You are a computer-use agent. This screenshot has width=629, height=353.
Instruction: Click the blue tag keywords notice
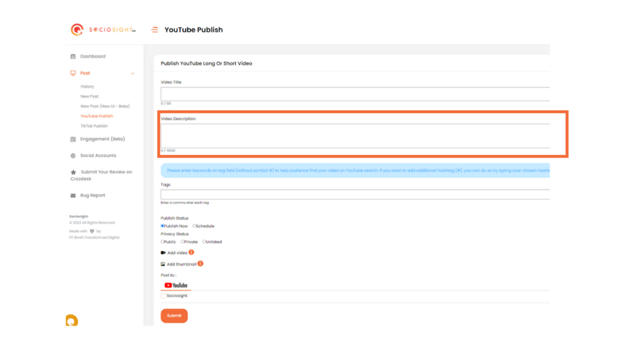pyautogui.click(x=355, y=170)
